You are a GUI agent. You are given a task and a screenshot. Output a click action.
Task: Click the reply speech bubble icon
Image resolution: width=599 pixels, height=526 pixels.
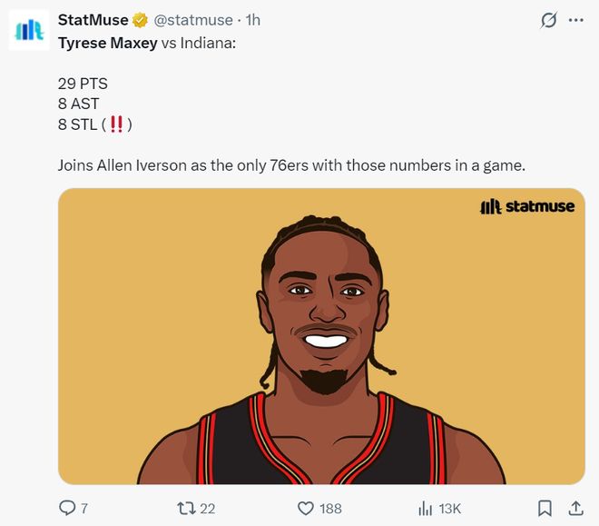[67, 508]
